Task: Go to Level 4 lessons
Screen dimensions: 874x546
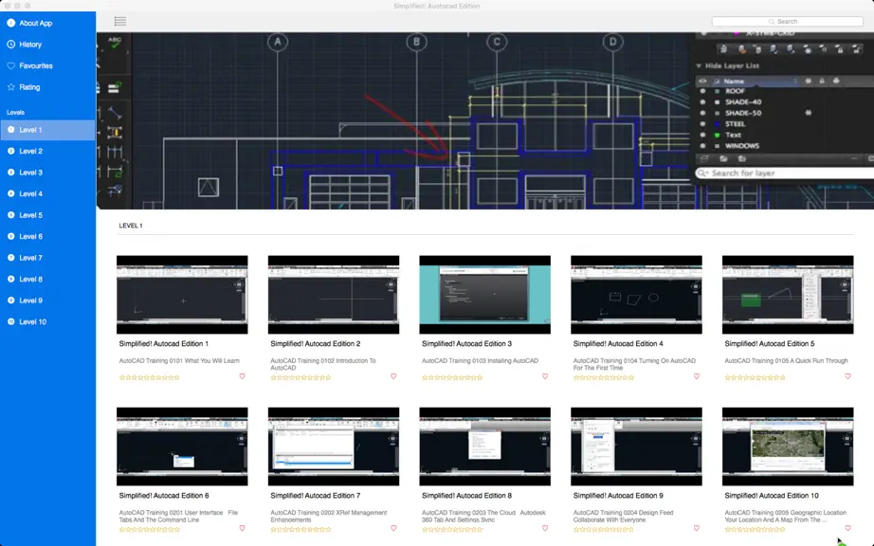Action: 48,194
